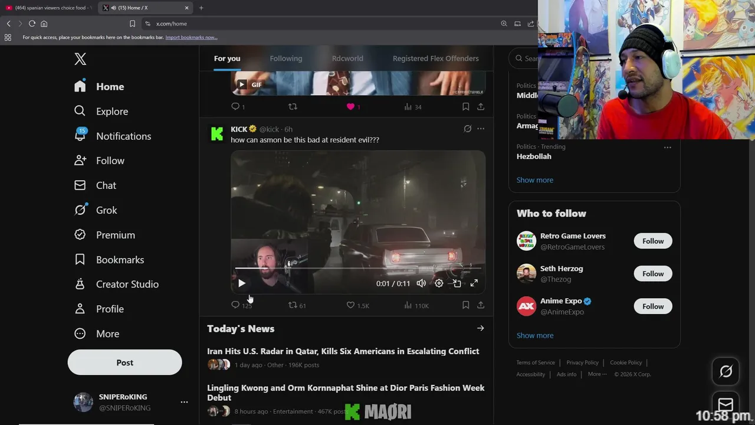Follow Retro Game Lovers
755x425 pixels.
[653, 241]
